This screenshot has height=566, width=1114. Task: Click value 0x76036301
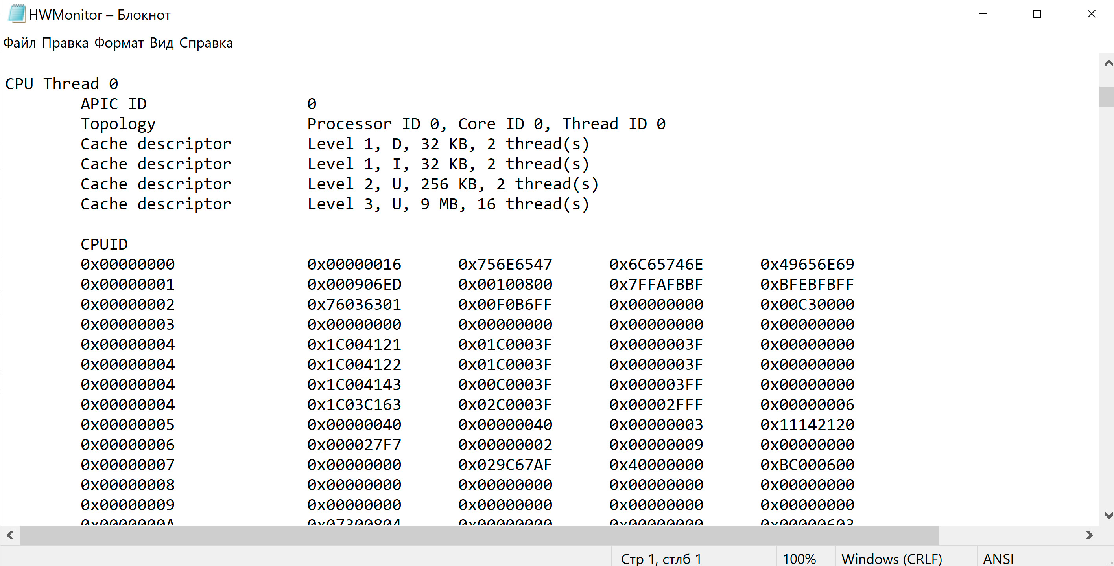(x=354, y=305)
